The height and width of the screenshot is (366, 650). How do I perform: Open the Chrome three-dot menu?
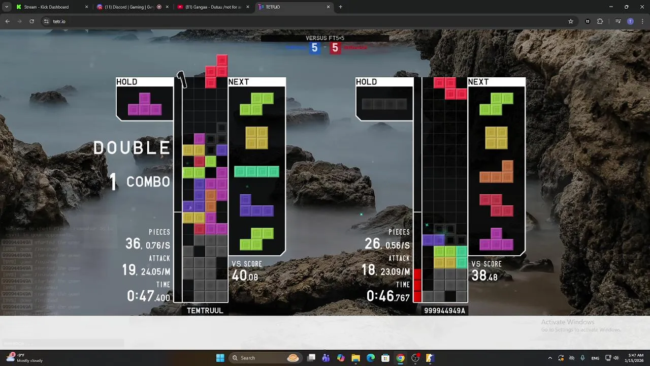642,21
